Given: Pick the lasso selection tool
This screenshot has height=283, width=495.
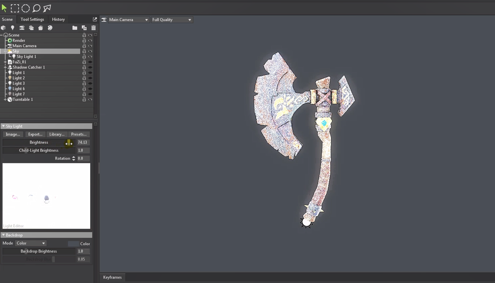Looking at the screenshot, I should (x=36, y=8).
